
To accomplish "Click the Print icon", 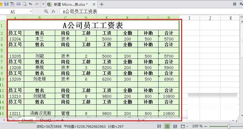I will pyautogui.click(x=18, y=4).
